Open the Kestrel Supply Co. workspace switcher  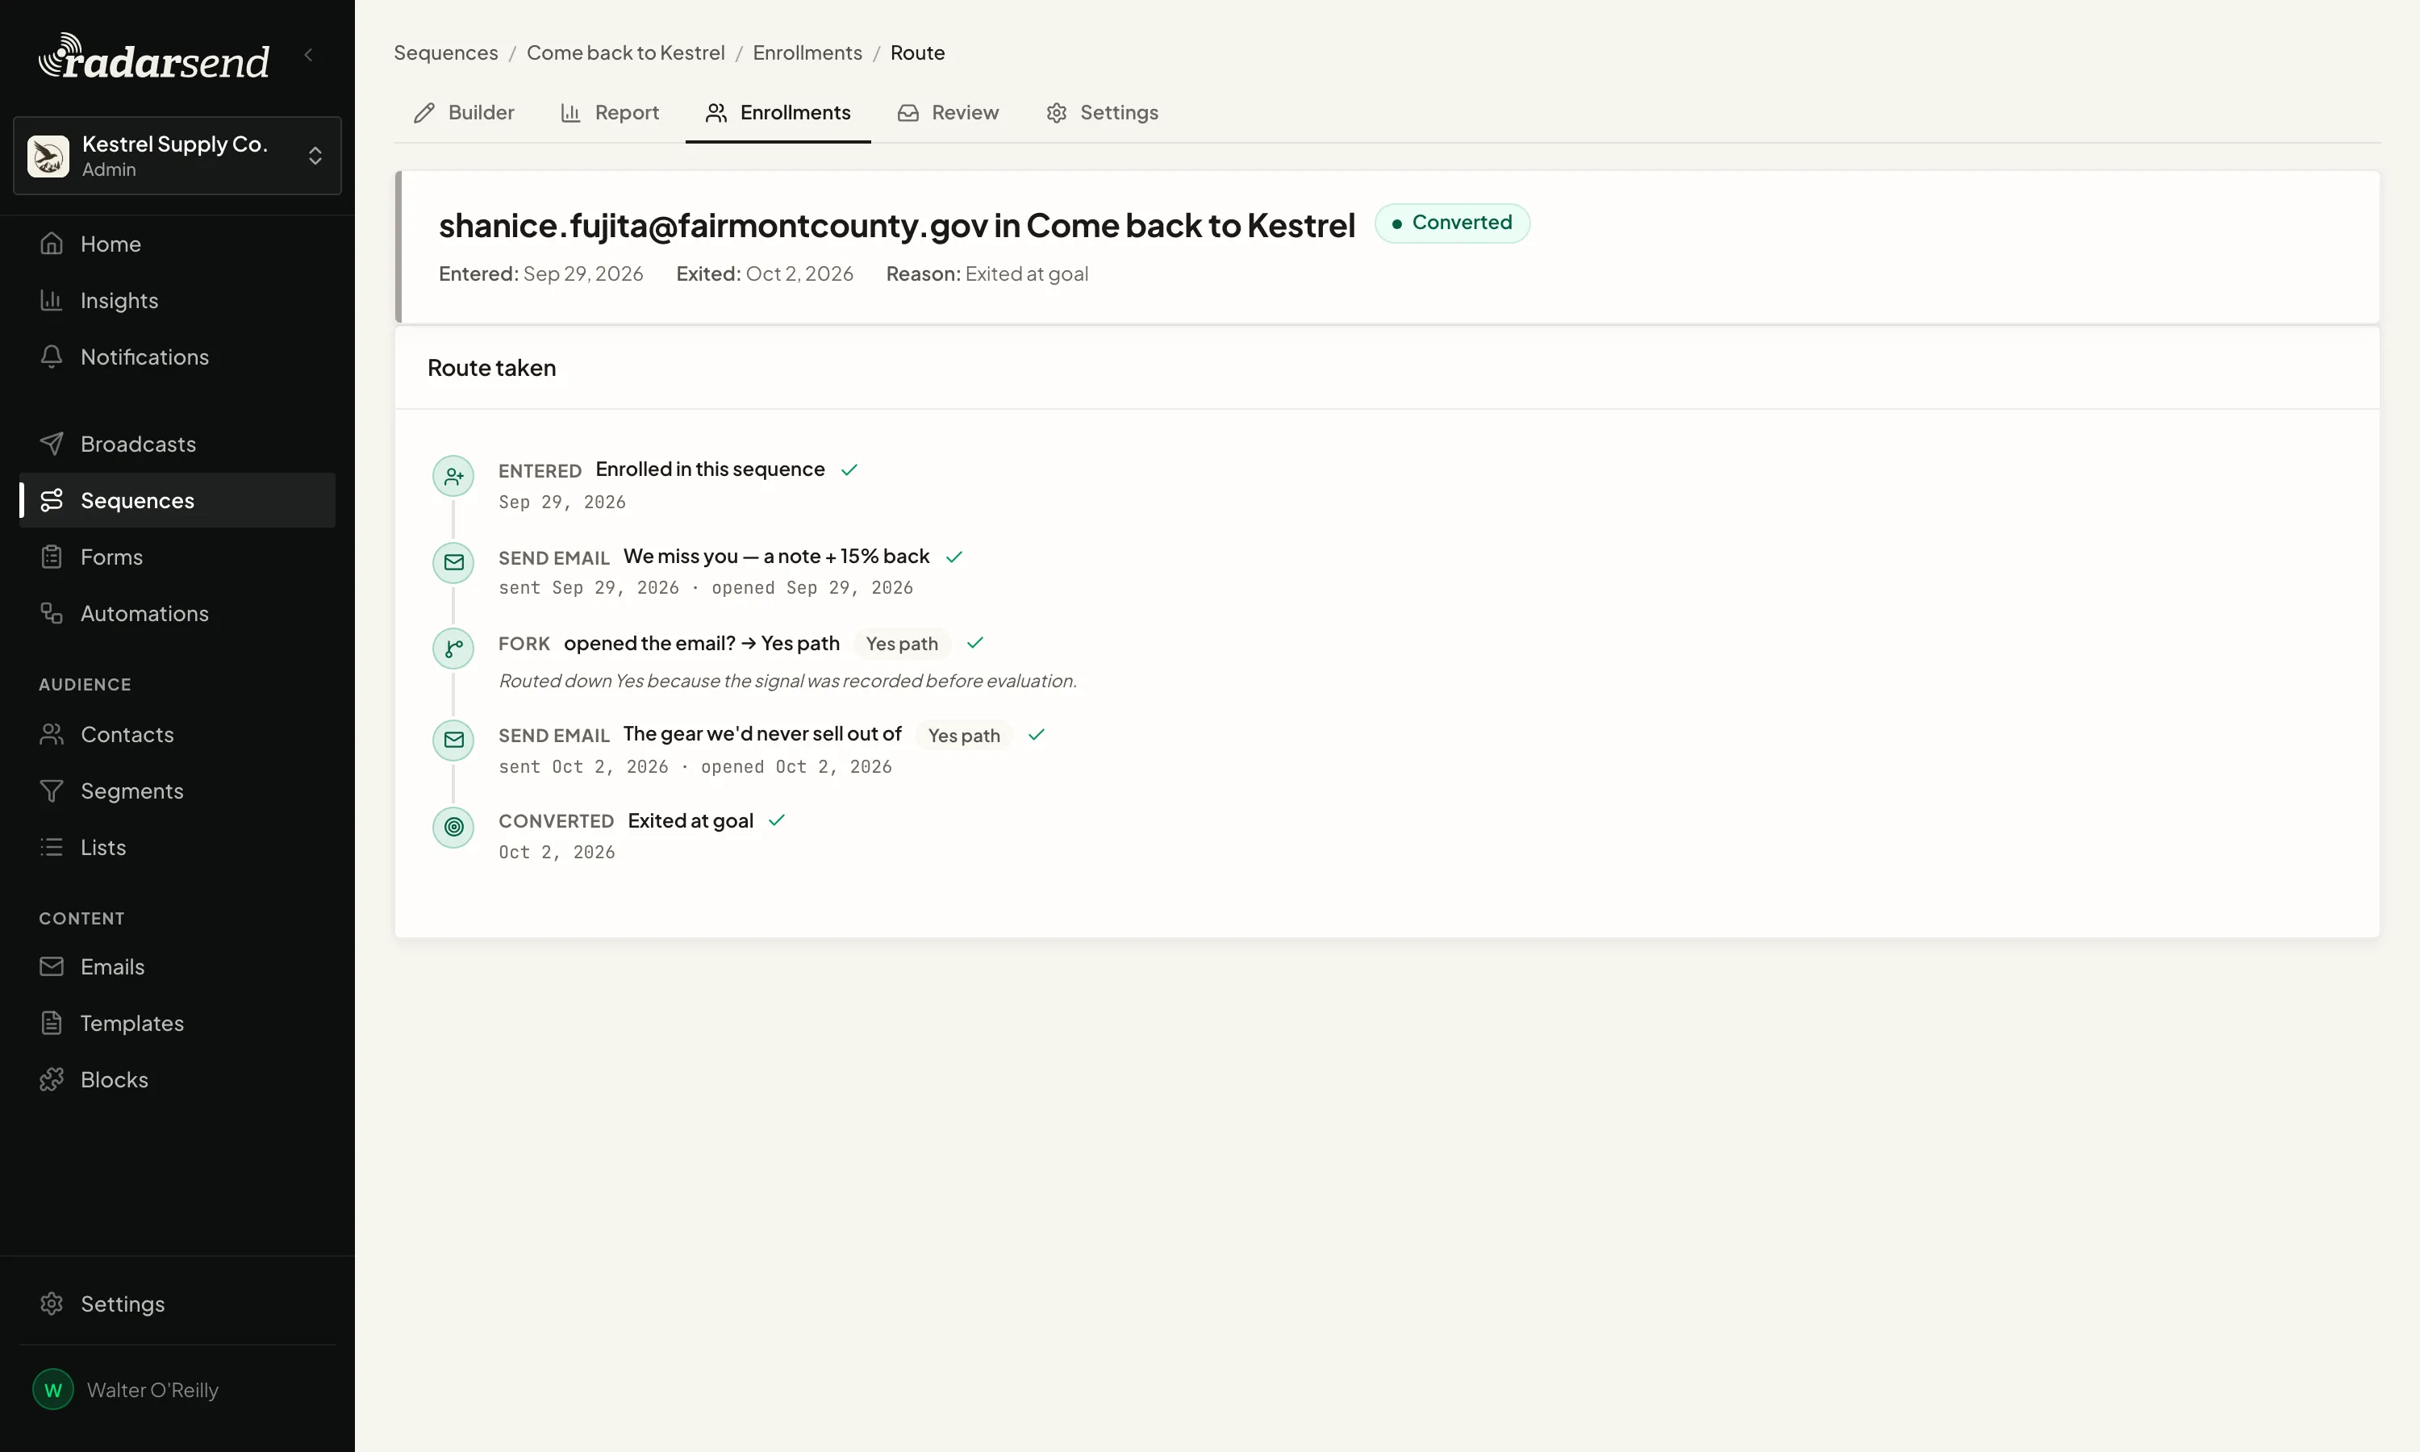[x=177, y=156]
